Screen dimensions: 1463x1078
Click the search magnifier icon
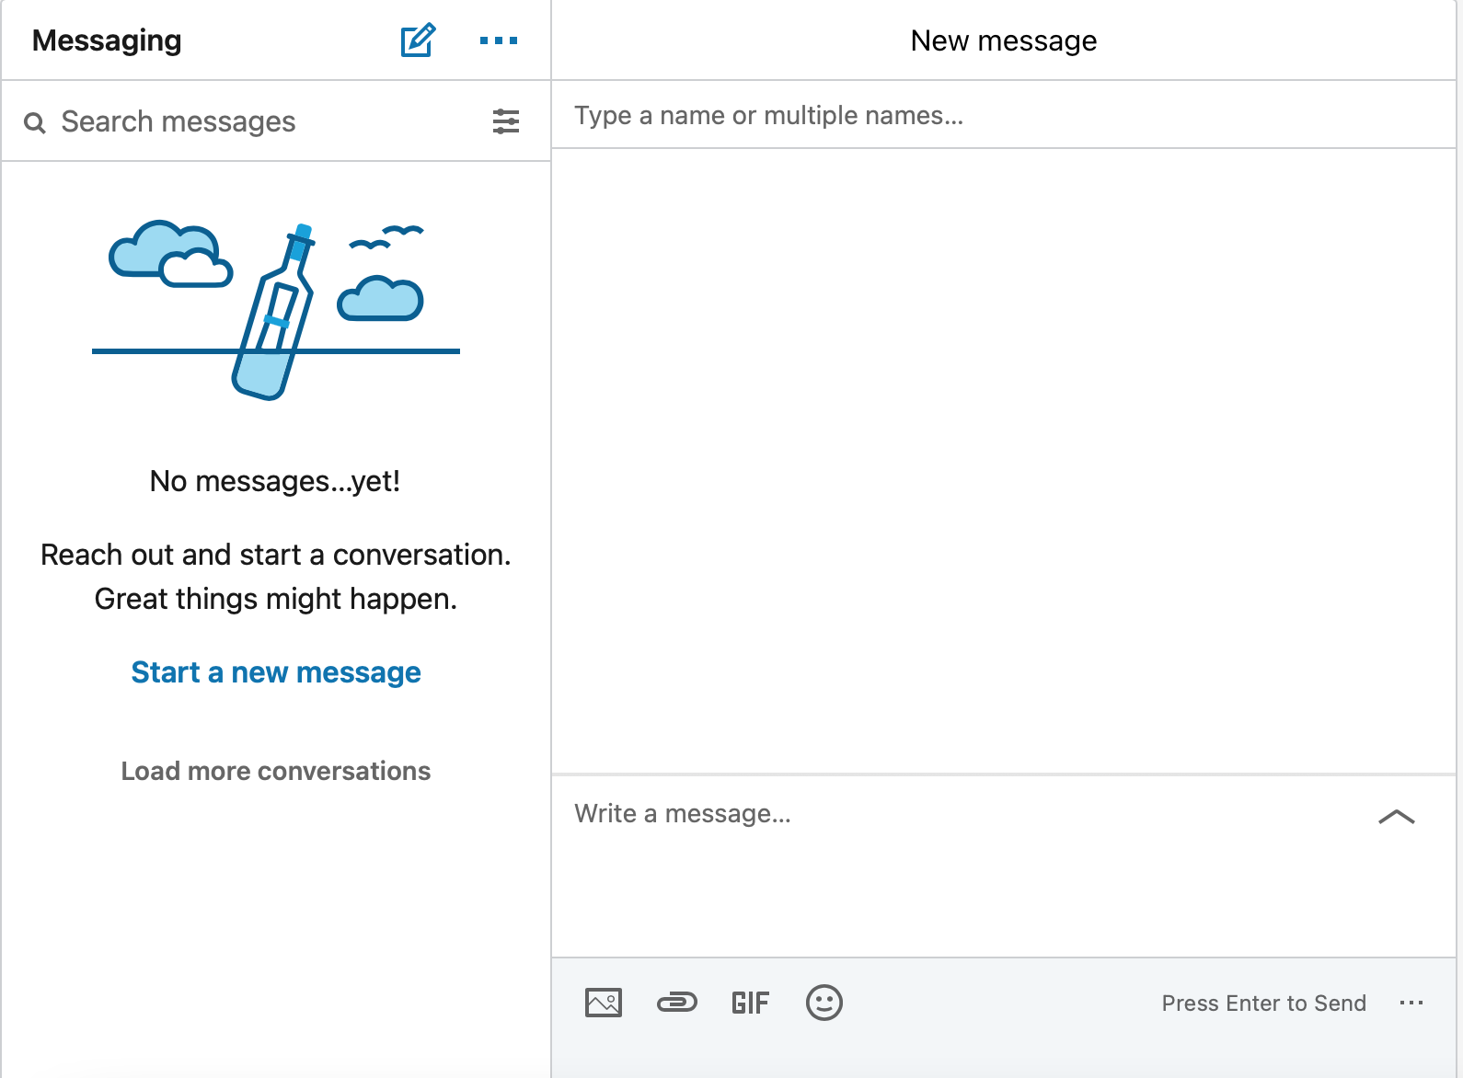click(x=35, y=122)
